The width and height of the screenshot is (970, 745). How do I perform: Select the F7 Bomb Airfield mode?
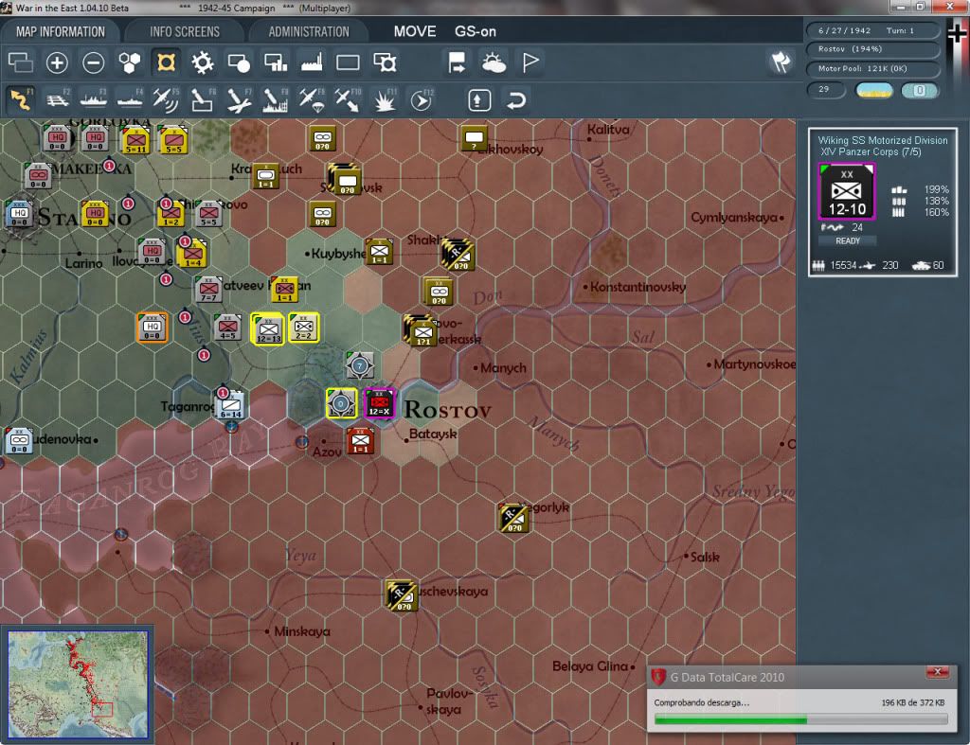(x=239, y=99)
